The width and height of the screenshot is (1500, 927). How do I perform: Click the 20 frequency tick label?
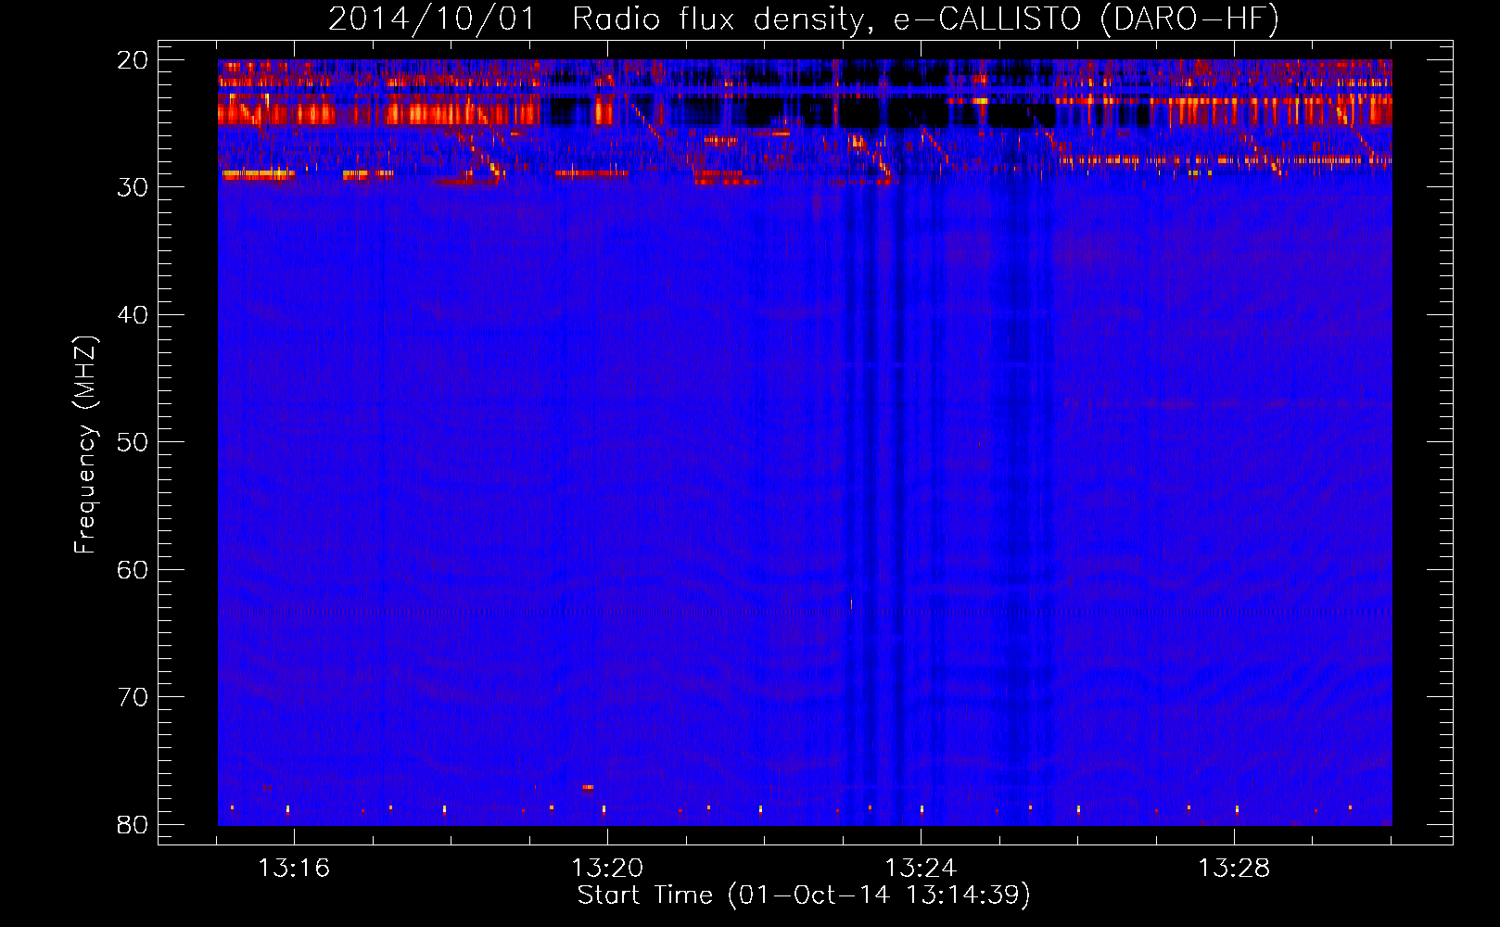[133, 60]
